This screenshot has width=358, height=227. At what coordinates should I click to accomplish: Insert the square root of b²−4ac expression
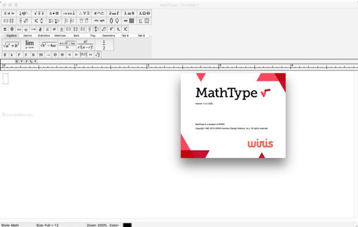(x=48, y=45)
